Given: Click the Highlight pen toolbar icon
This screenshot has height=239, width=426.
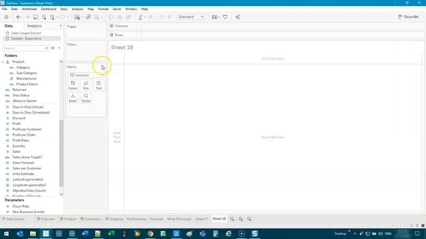Looking at the screenshot, I should click(140, 17).
